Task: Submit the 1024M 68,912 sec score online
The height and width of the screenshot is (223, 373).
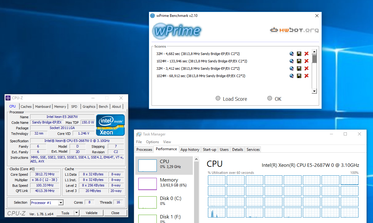Action: [291, 76]
